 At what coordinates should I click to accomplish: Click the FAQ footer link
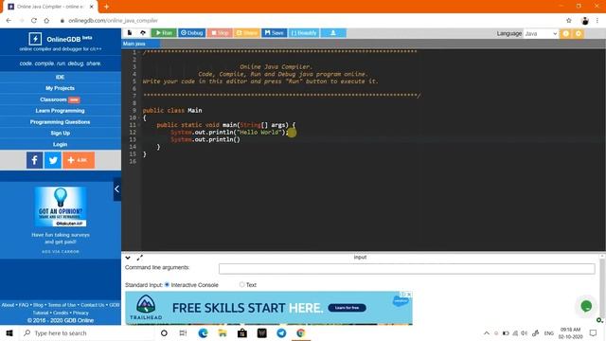click(x=24, y=305)
